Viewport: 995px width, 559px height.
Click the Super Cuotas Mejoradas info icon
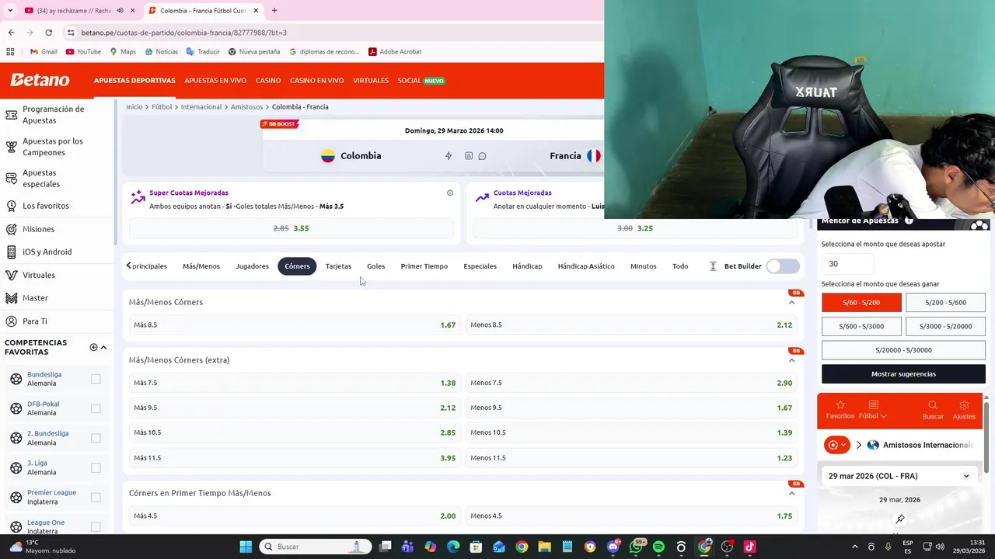tap(449, 193)
